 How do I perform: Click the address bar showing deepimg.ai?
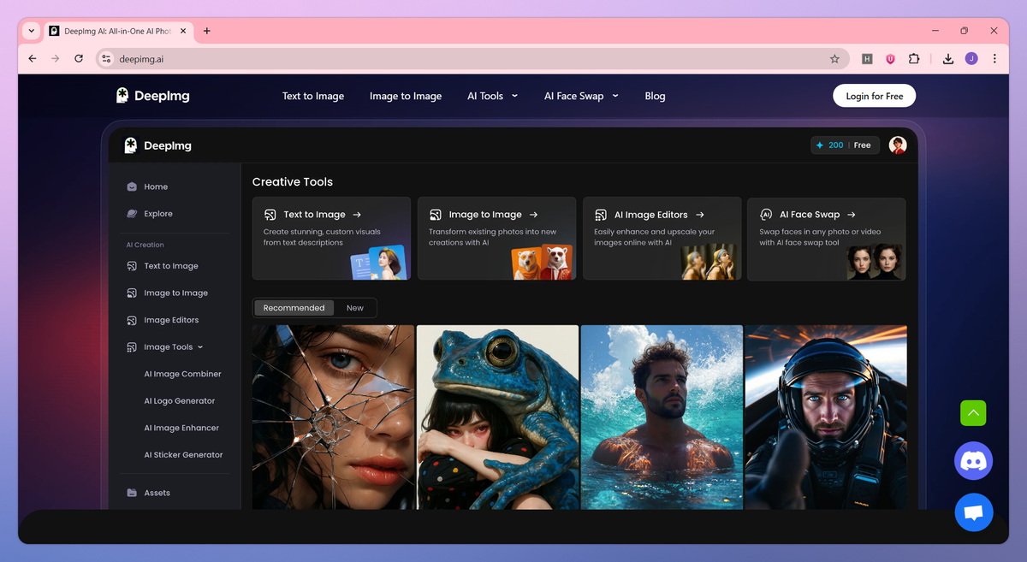pos(472,59)
